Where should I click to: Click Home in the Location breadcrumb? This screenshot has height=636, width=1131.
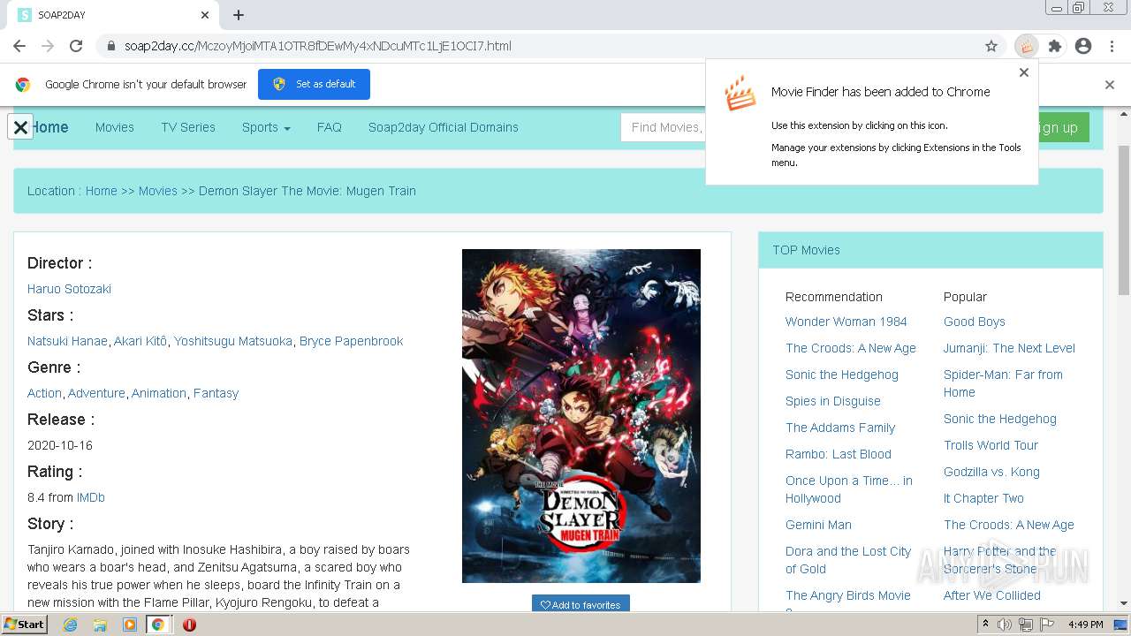tap(102, 191)
